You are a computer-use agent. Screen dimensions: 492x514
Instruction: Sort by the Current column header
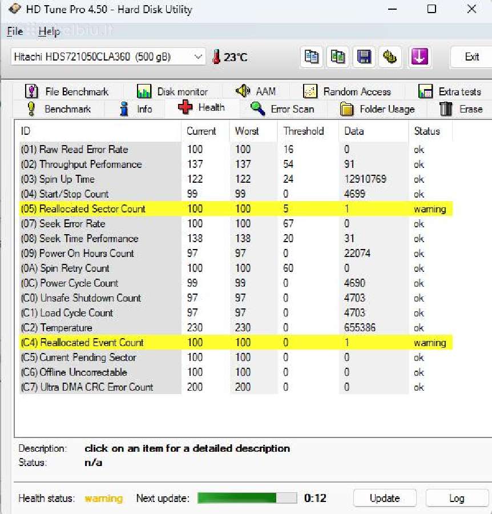(x=205, y=131)
